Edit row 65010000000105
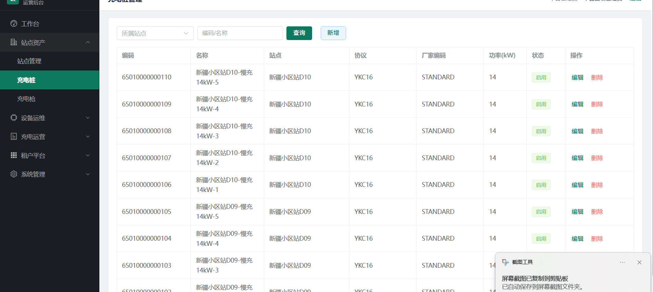 pos(577,212)
